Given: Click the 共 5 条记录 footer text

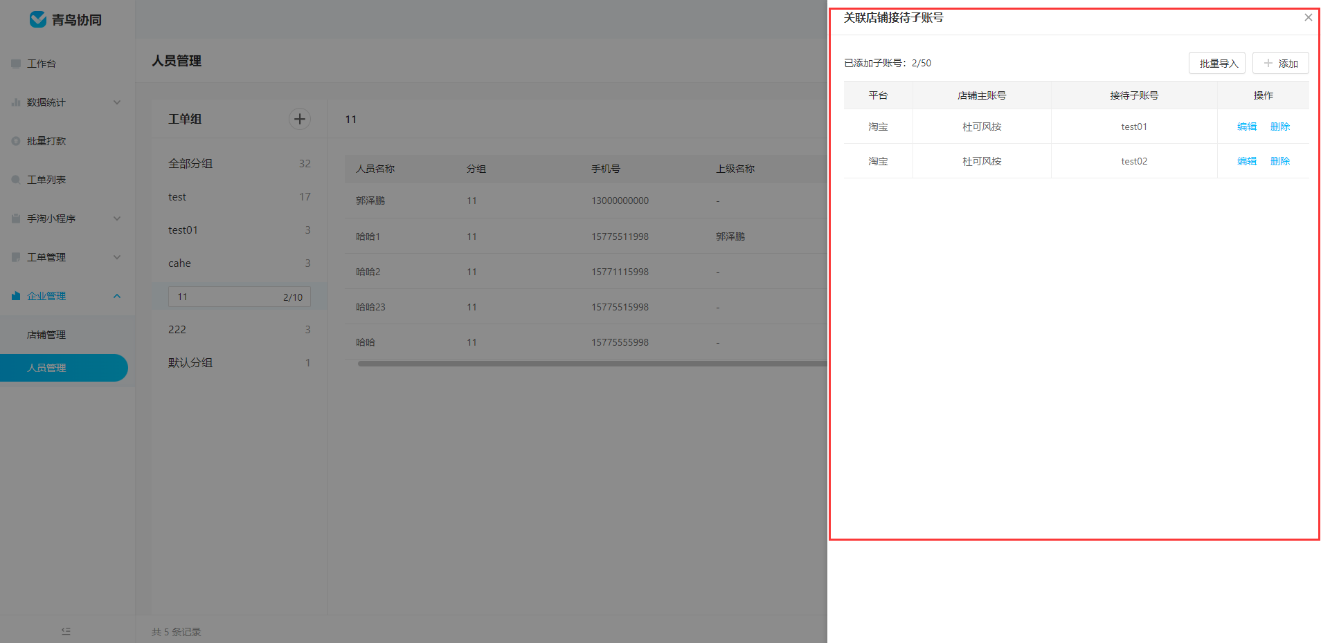Looking at the screenshot, I should pos(177,632).
